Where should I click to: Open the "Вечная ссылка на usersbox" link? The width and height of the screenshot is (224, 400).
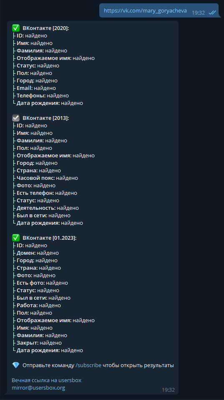(47, 380)
